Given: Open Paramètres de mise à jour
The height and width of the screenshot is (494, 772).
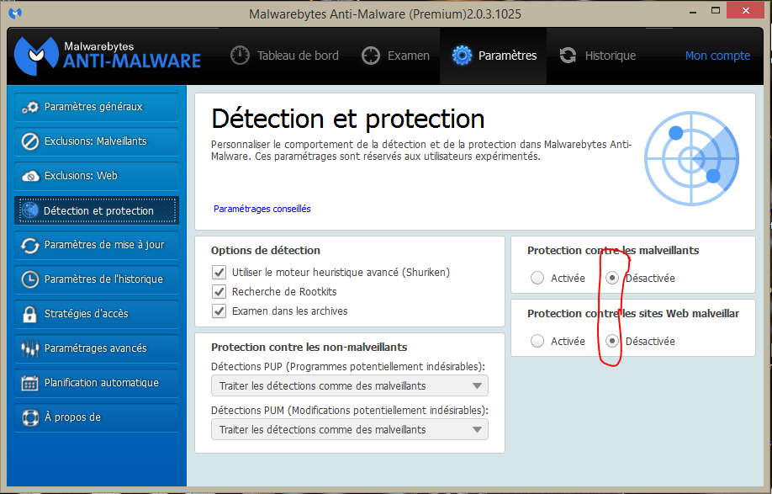Looking at the screenshot, I should point(97,245).
